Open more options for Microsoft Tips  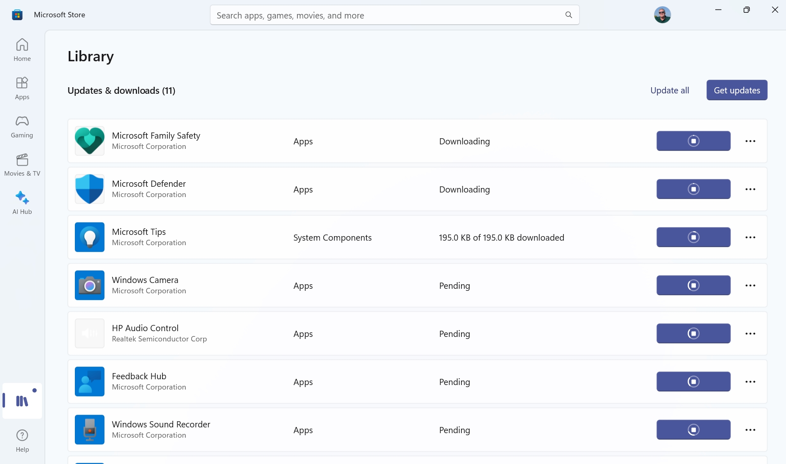coord(750,237)
